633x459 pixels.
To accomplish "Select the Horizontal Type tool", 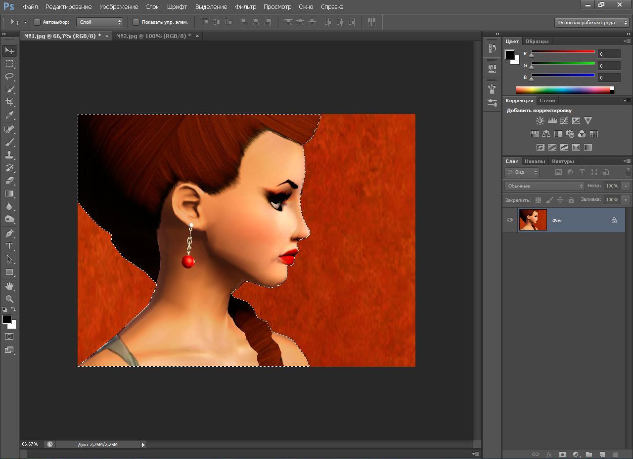I will (x=9, y=246).
